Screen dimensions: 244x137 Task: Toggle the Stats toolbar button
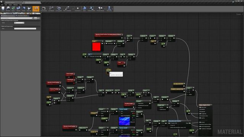click(x=84, y=9)
